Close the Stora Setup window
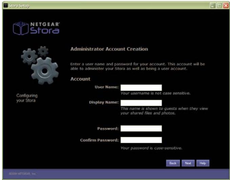 (226, 6)
